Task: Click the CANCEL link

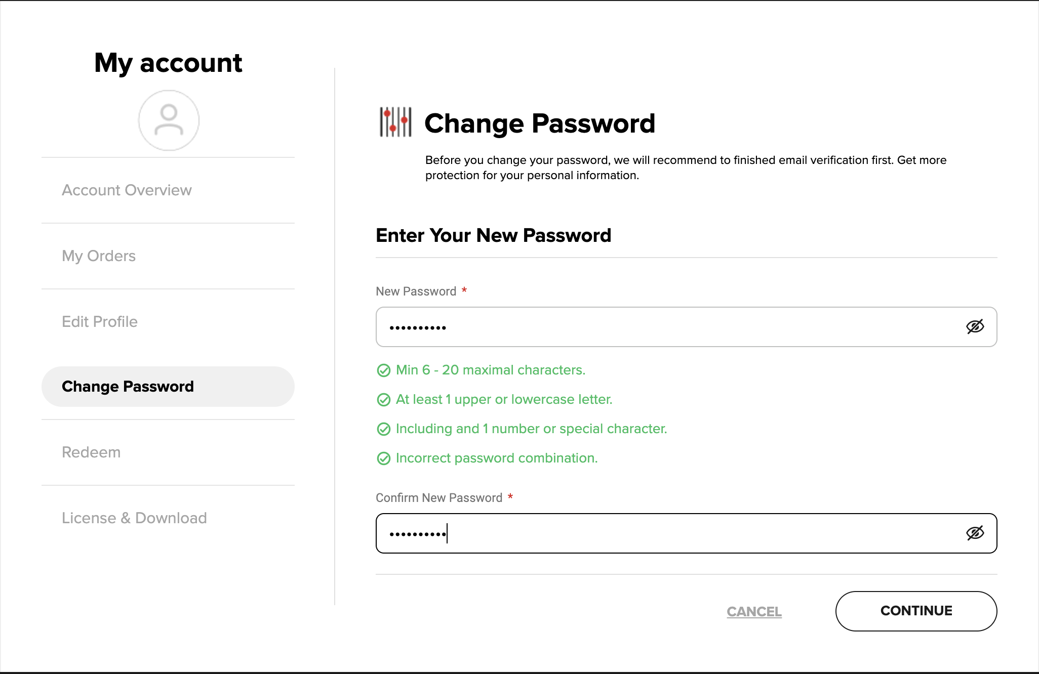Action: 754,612
